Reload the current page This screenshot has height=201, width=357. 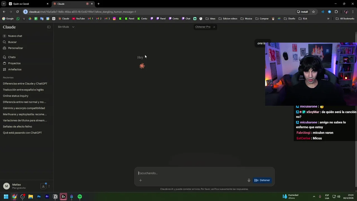click(x=17, y=12)
